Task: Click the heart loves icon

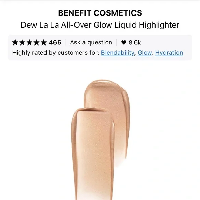Action: [123, 42]
